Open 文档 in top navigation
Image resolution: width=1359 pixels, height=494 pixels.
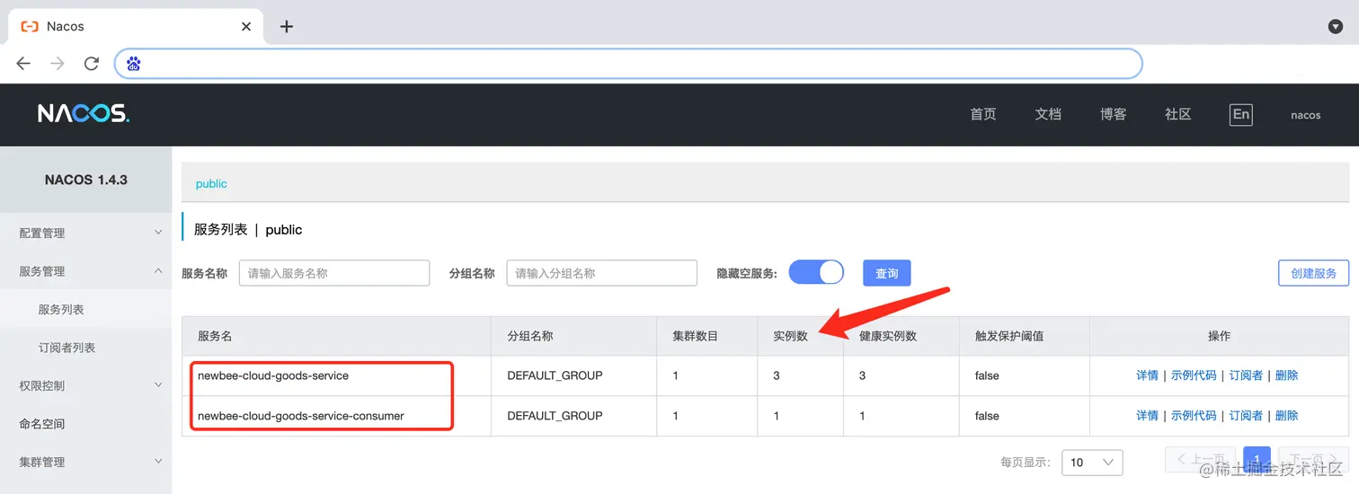1048,114
